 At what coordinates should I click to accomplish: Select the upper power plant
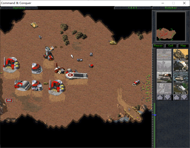(37, 68)
